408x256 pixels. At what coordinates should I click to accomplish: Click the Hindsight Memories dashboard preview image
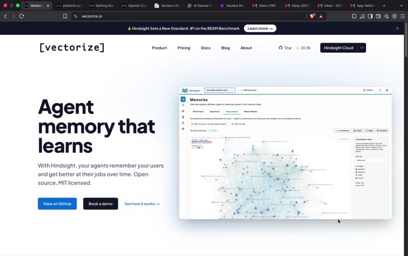click(286, 153)
